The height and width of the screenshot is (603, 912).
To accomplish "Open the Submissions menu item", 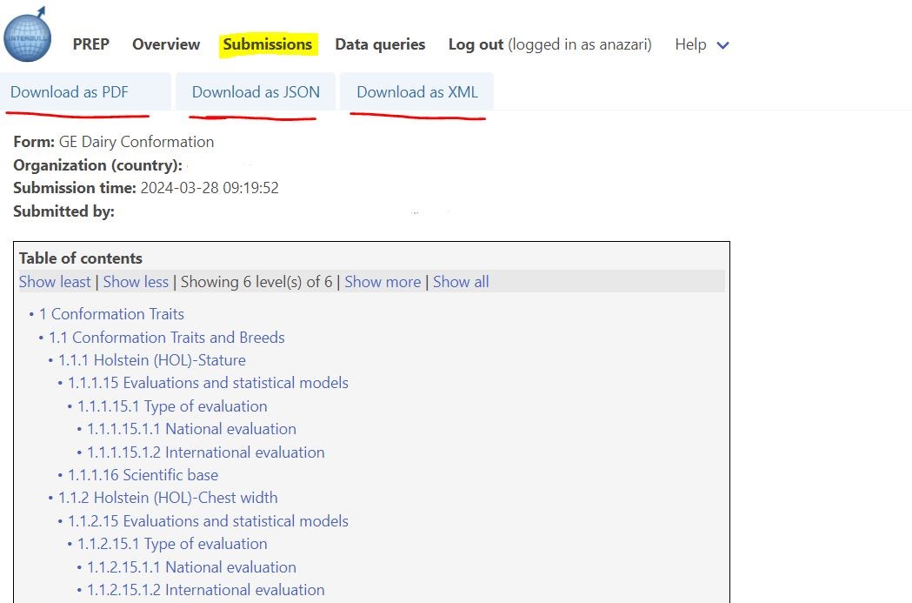I will pyautogui.click(x=267, y=44).
